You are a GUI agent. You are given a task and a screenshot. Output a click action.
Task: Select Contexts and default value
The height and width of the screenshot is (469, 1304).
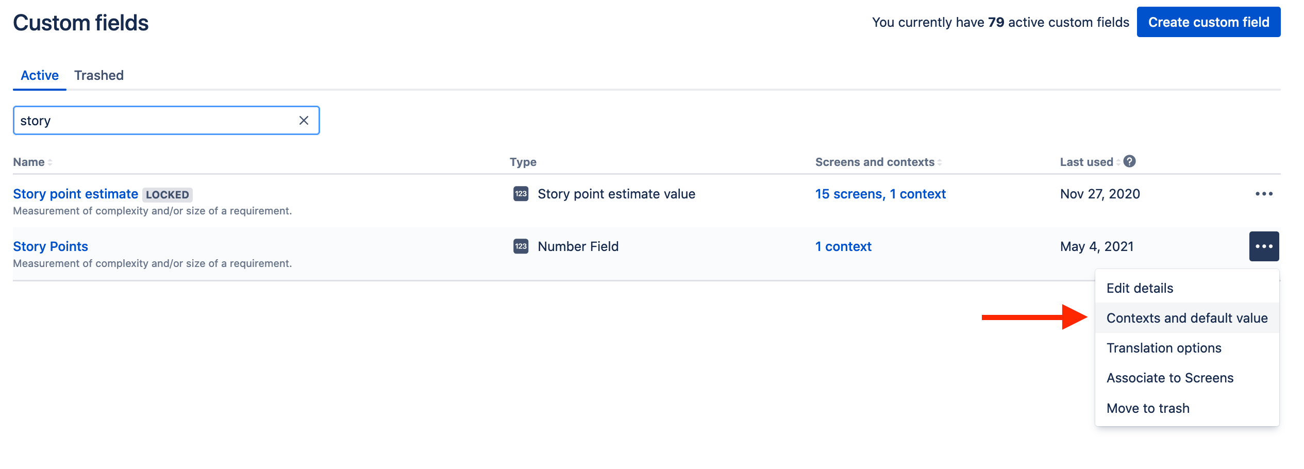[x=1186, y=318]
